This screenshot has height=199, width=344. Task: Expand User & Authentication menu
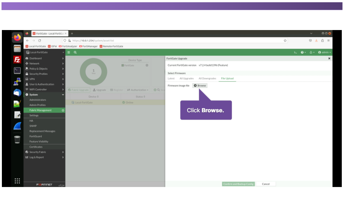[45, 84]
